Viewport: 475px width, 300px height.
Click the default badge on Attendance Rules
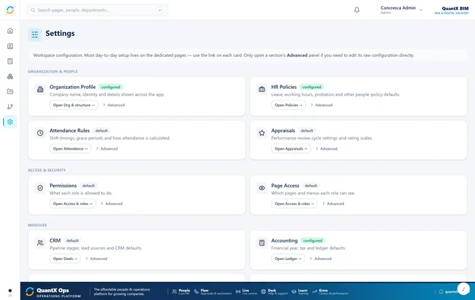[x=102, y=131]
